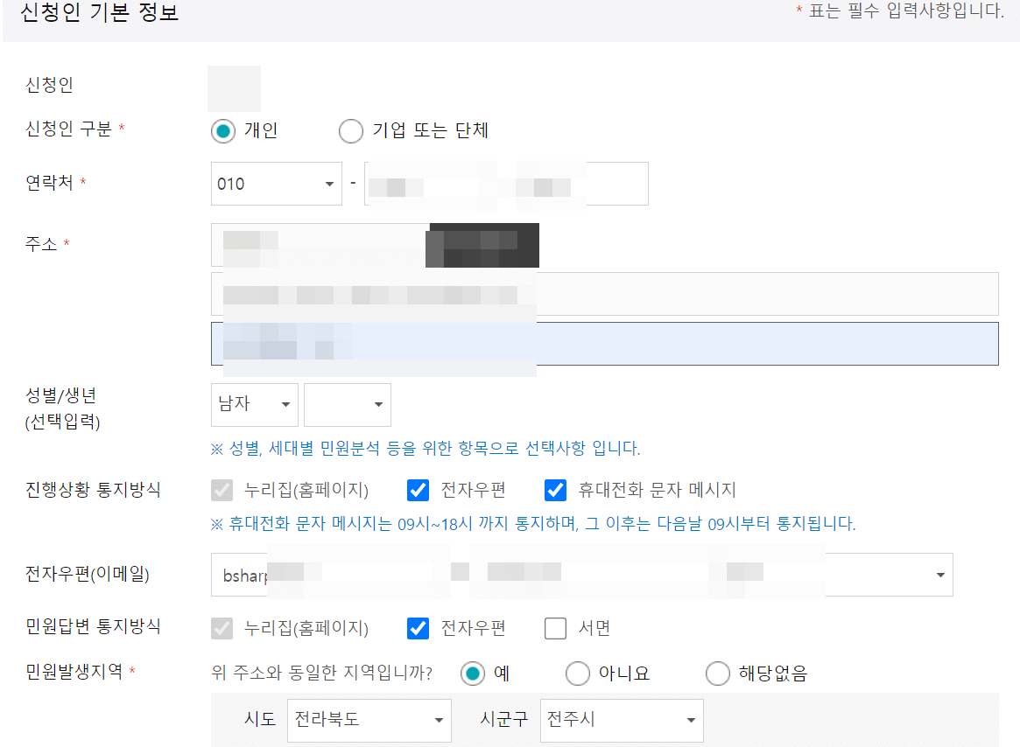
Task: Click the note about 09시~18시 message notification
Action: coord(533,523)
